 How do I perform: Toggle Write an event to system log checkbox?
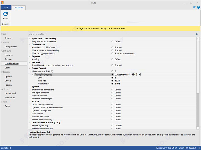click(x=112, y=51)
